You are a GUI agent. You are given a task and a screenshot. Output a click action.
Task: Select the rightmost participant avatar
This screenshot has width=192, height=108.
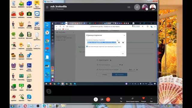[153, 7]
